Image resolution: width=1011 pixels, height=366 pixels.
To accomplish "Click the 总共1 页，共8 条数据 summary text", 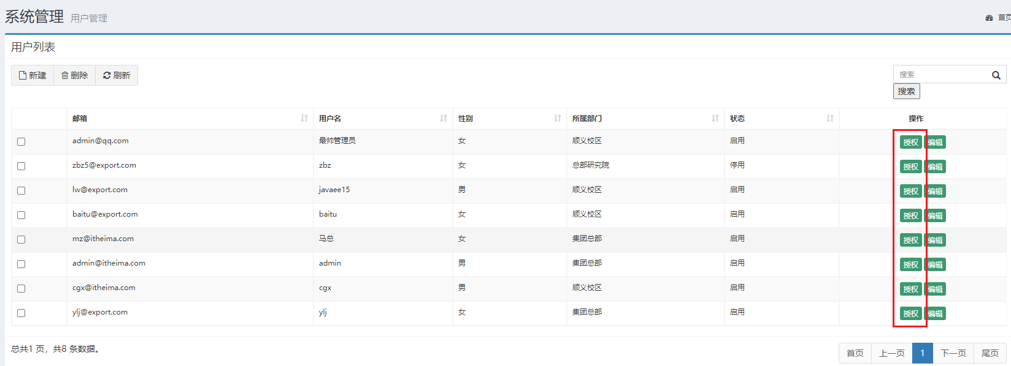I will (55, 349).
